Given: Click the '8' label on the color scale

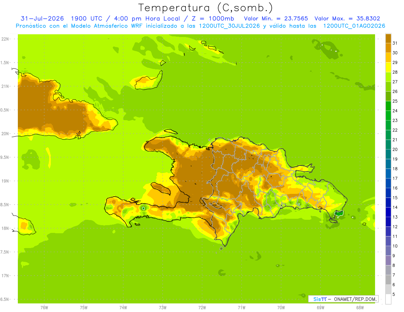Looking at the screenshot, I should tap(394, 266).
